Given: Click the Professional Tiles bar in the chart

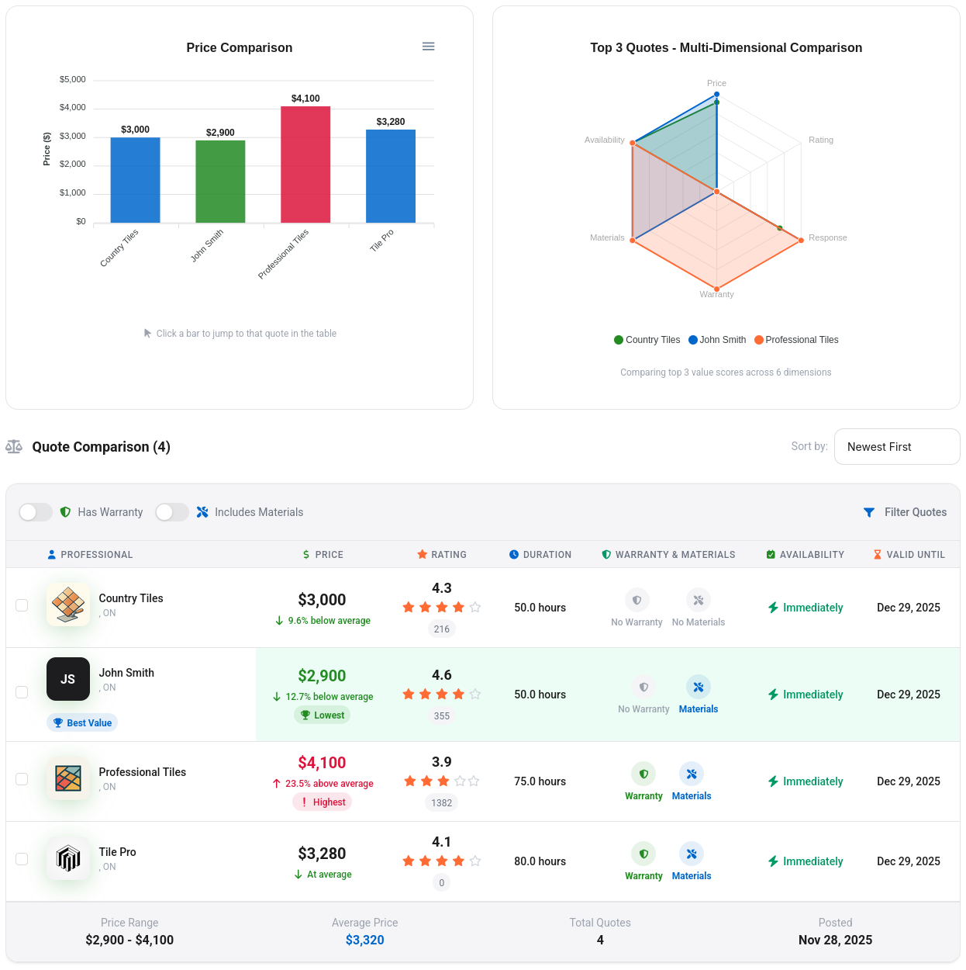Looking at the screenshot, I should (305, 163).
